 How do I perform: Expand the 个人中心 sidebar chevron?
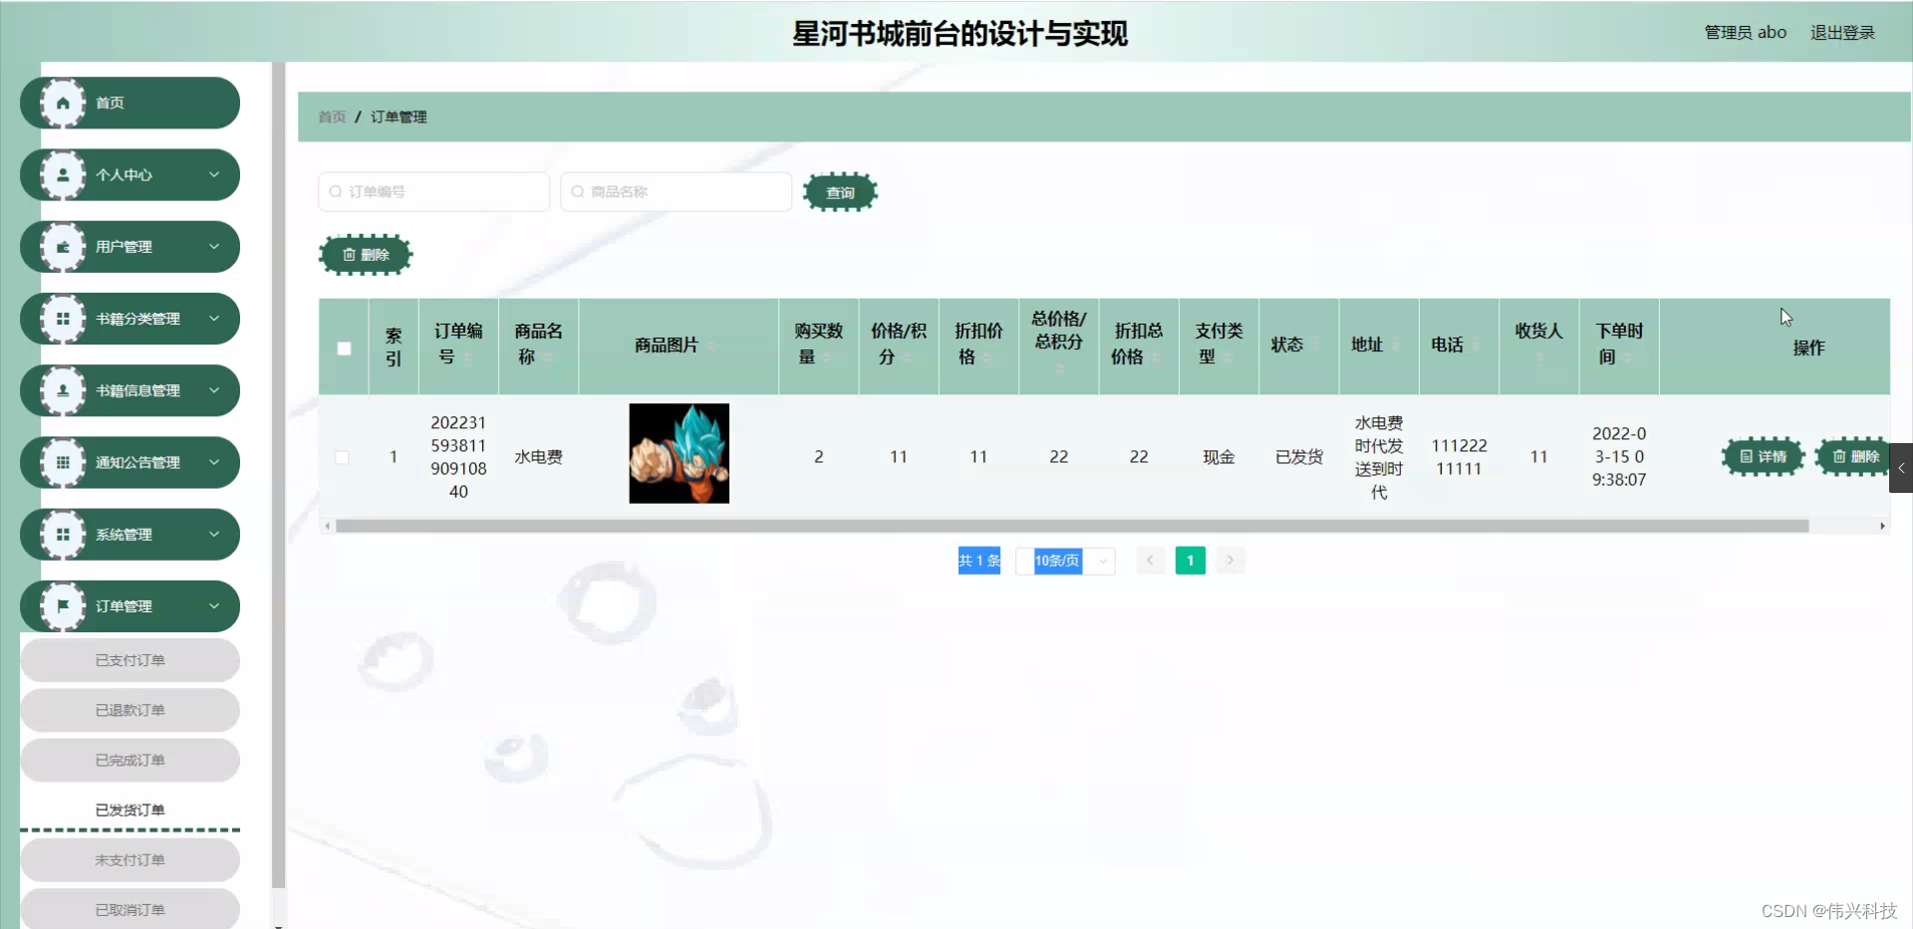pyautogui.click(x=213, y=174)
